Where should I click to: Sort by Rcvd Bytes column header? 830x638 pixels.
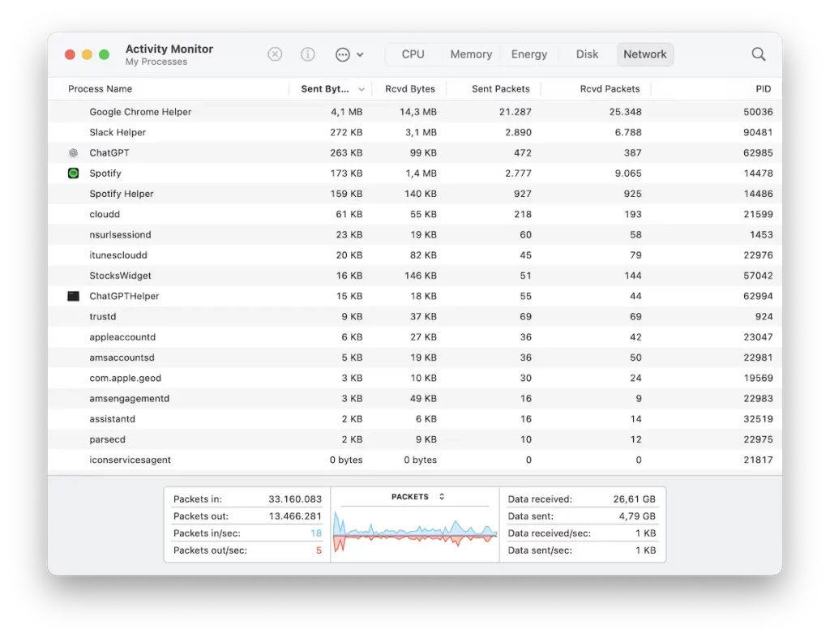pyautogui.click(x=409, y=89)
